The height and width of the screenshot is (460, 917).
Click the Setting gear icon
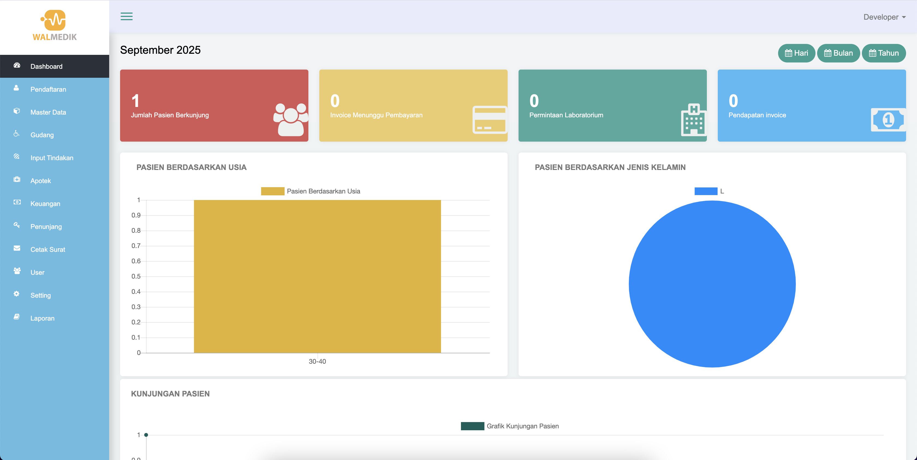click(x=16, y=294)
